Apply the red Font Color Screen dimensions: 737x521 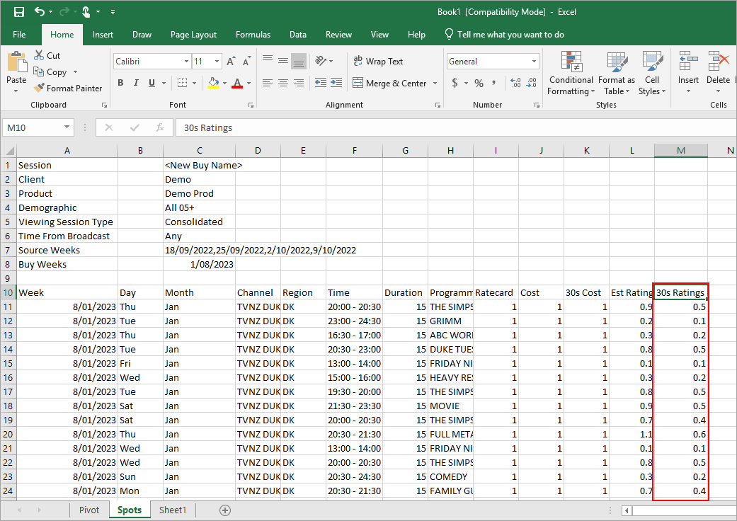coord(237,83)
